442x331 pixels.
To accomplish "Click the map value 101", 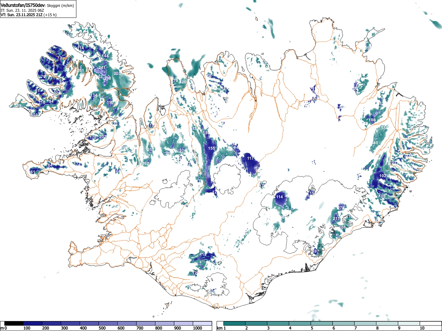I will point(34,114).
